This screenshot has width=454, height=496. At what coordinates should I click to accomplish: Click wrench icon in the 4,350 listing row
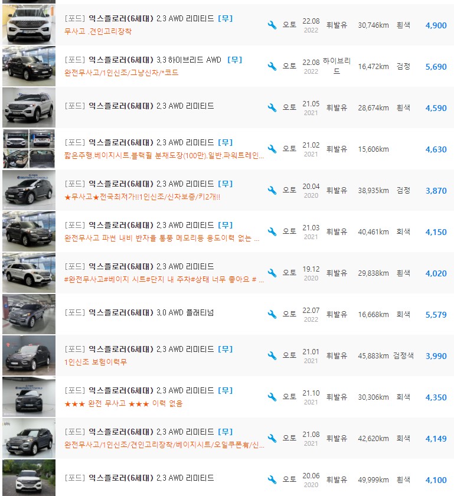(272, 397)
